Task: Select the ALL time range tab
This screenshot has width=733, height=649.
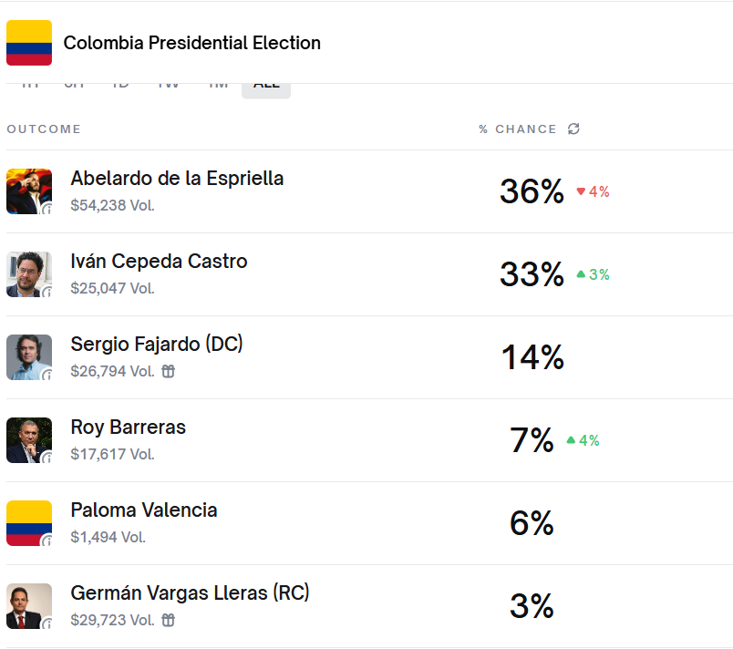Action: coord(266,87)
